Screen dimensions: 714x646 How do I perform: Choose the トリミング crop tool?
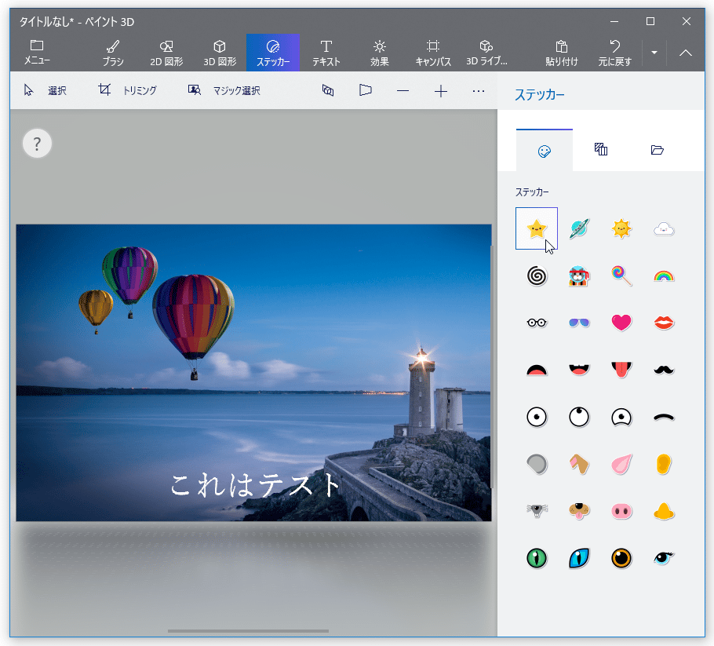[x=127, y=90]
